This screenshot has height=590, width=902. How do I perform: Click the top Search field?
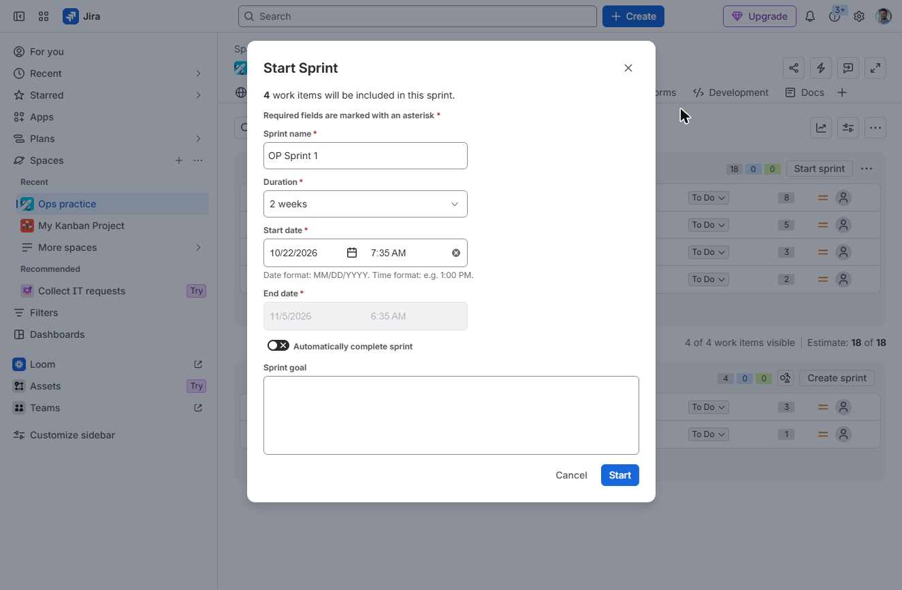click(417, 16)
